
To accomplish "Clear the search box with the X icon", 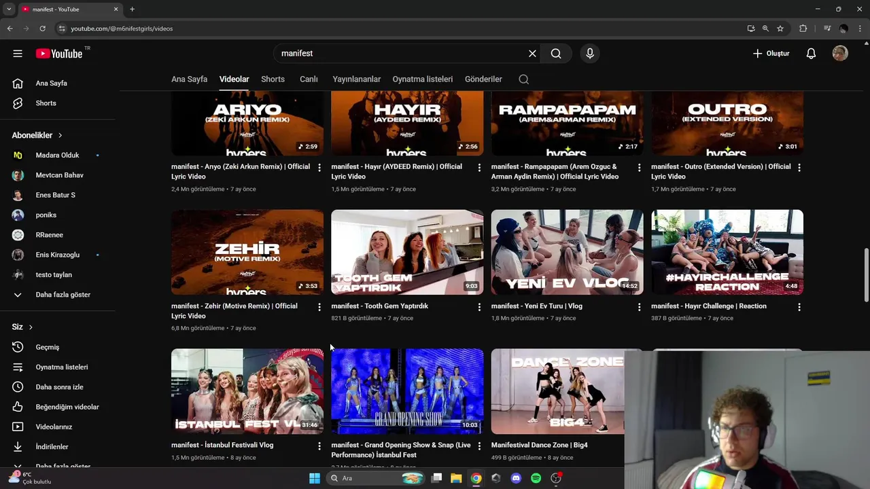I will [x=532, y=54].
